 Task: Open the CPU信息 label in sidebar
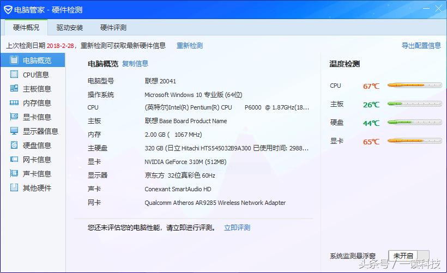(36, 75)
